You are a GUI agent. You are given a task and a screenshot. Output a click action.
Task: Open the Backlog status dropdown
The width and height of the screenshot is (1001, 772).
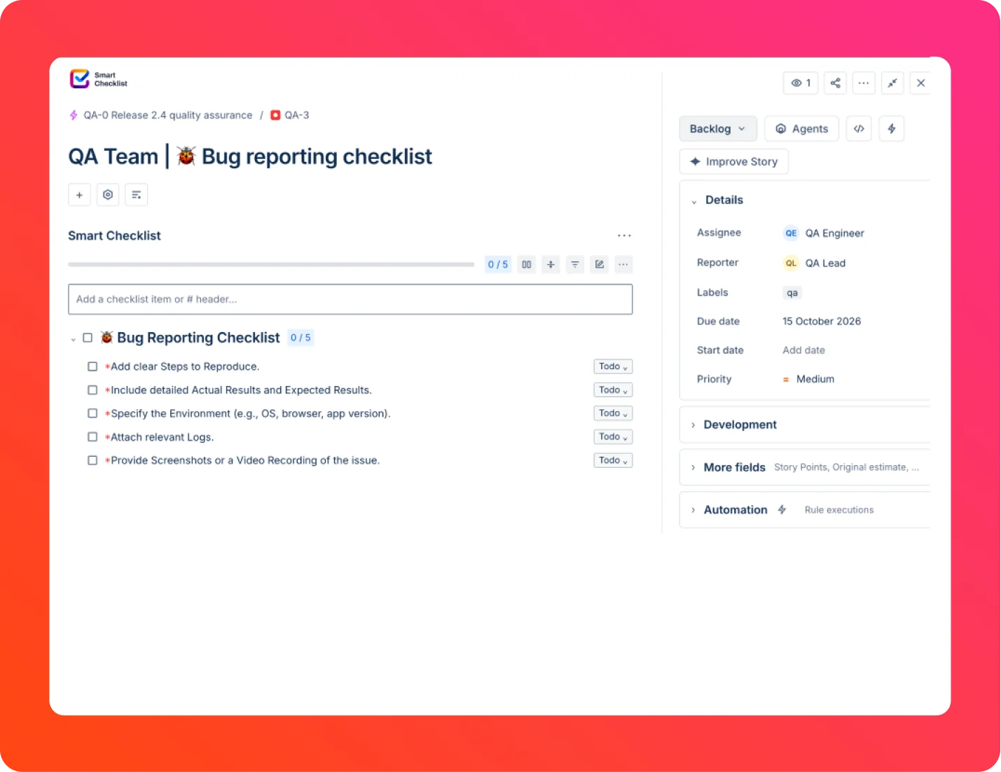pos(718,129)
